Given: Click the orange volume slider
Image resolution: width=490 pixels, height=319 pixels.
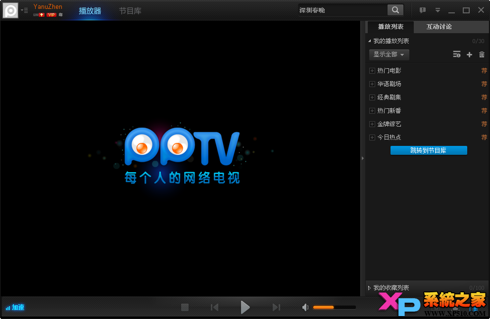Looking at the screenshot, I should point(335,308).
